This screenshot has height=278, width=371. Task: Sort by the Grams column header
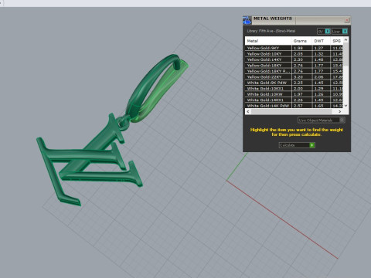click(301, 41)
